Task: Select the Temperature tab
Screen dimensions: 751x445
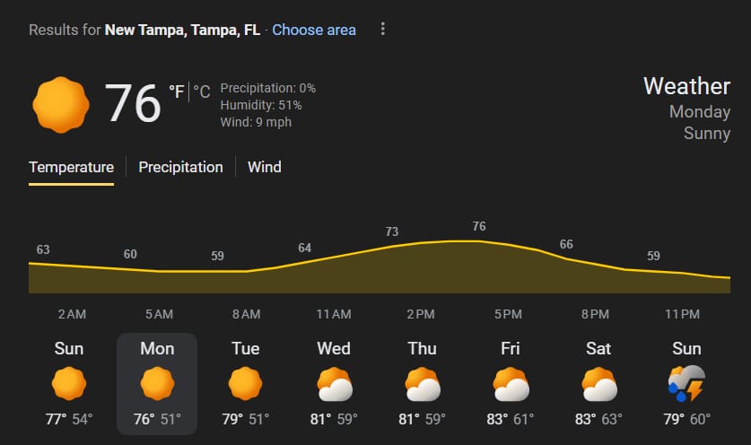Action: pyautogui.click(x=71, y=167)
